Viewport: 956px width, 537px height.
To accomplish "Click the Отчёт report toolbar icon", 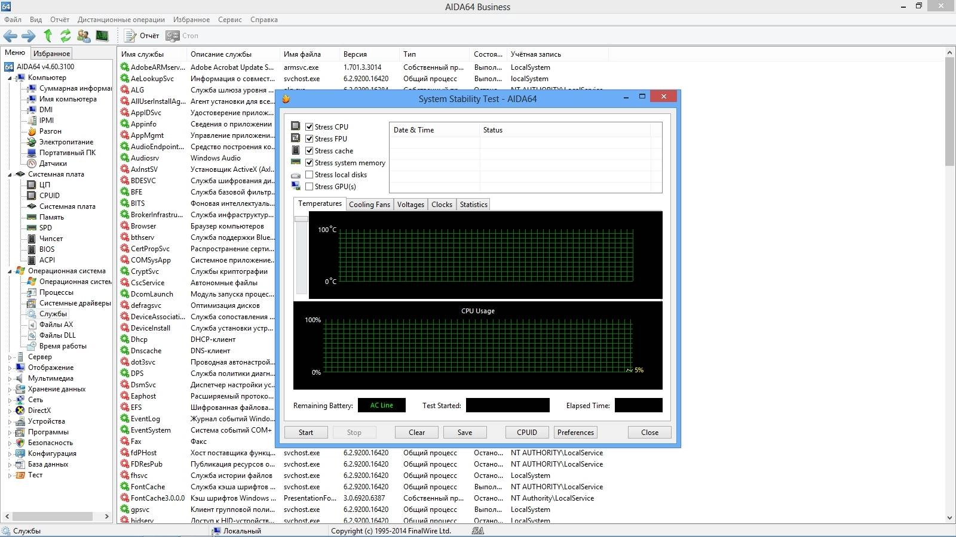I will [x=130, y=36].
